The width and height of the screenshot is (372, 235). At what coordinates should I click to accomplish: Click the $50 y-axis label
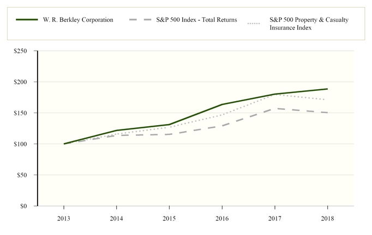[x=26, y=175]
